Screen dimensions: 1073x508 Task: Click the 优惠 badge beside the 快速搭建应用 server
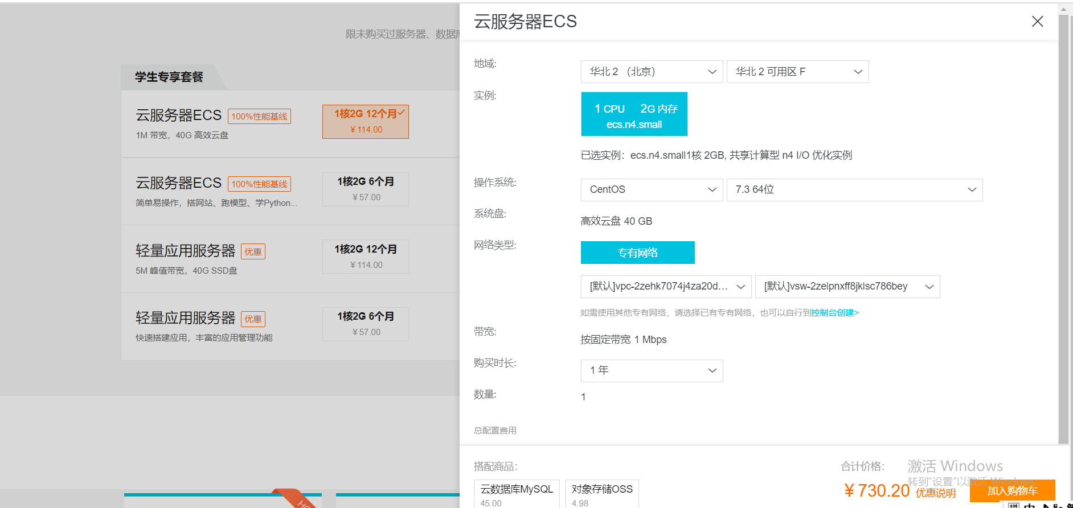(x=253, y=319)
